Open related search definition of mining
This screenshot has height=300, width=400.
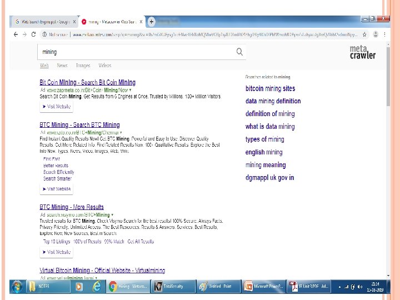tap(270, 114)
